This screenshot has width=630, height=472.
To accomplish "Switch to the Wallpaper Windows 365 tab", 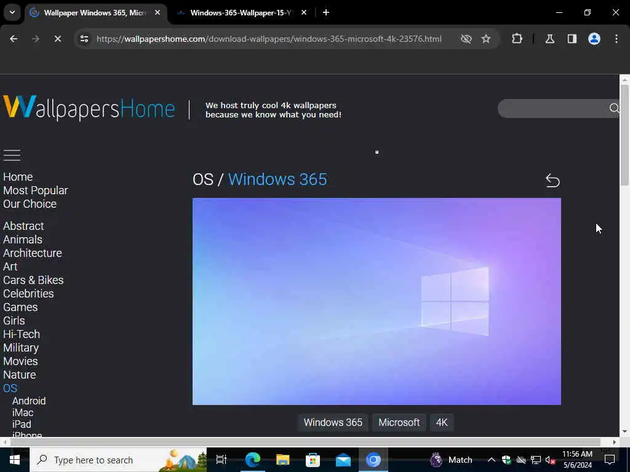I will 95,13.
